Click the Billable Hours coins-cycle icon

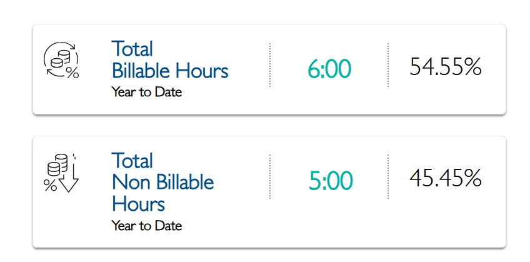point(61,60)
